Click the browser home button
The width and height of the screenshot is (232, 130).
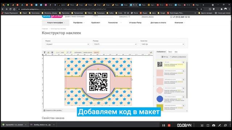(x=14, y=9)
